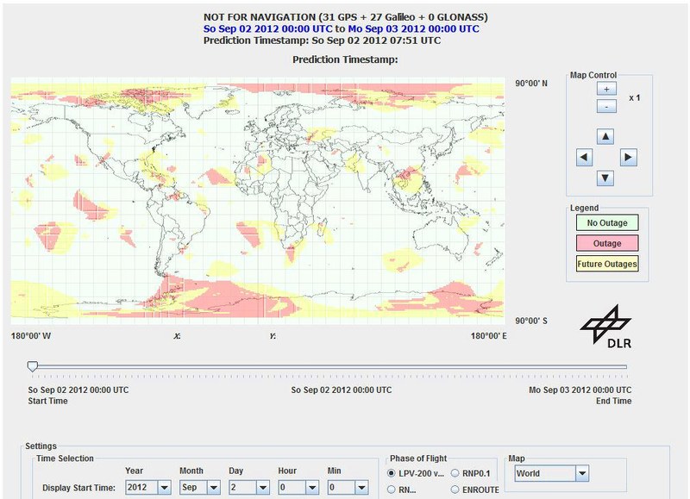Click the No Outage legend swatch
The image size is (690, 499).
click(x=605, y=223)
